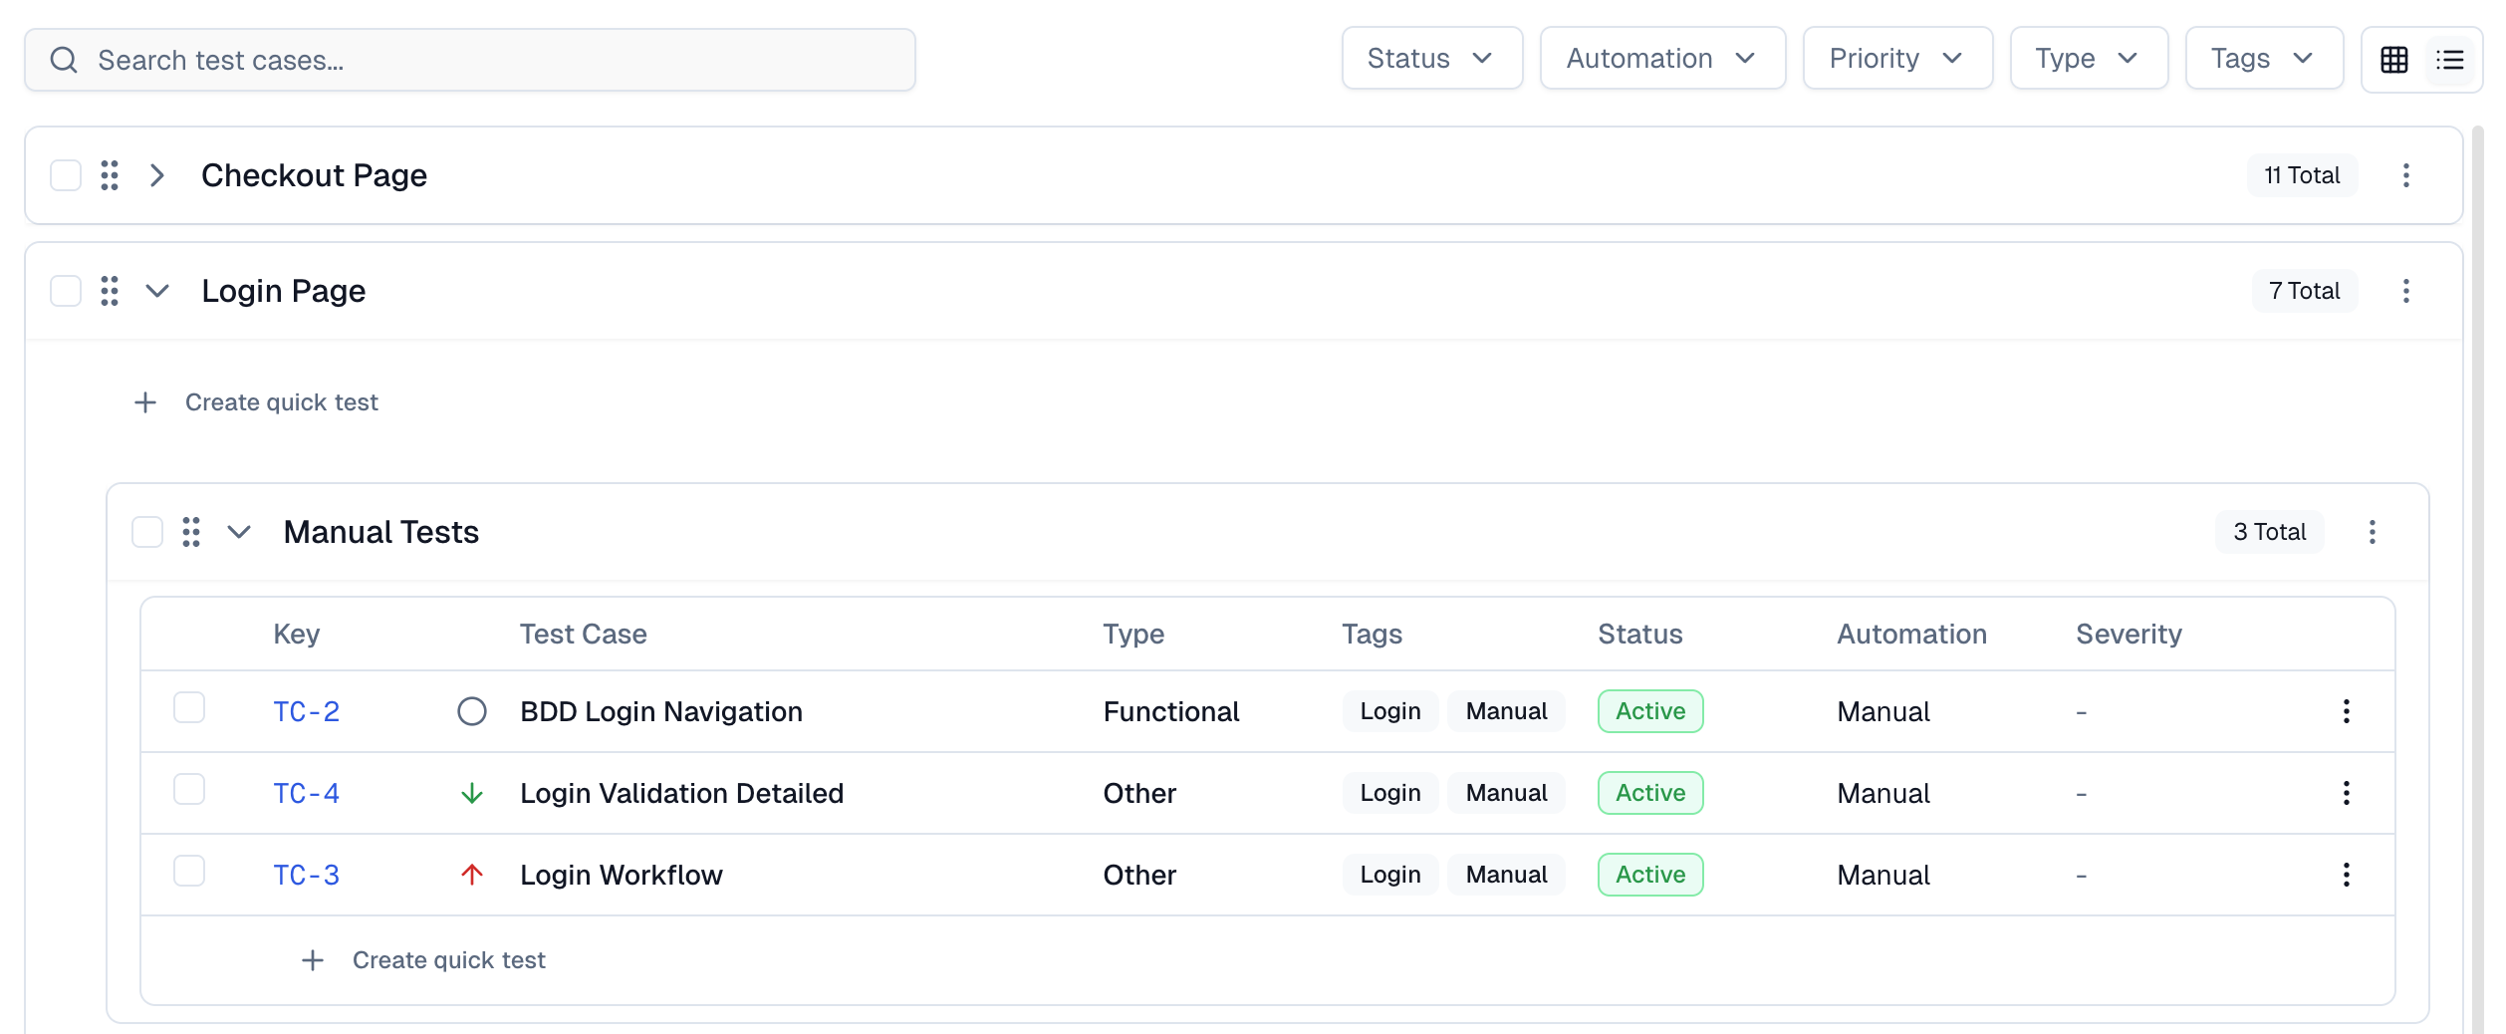Open the Status filter dropdown
This screenshot has width=2506, height=1034.
pyautogui.click(x=1431, y=58)
